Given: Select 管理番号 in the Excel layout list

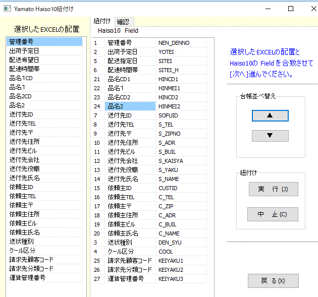Looking at the screenshot, I should pyautogui.click(x=44, y=42).
